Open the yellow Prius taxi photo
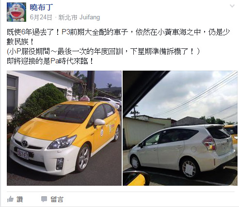The width and height of the screenshot is (239, 207). 64,128
